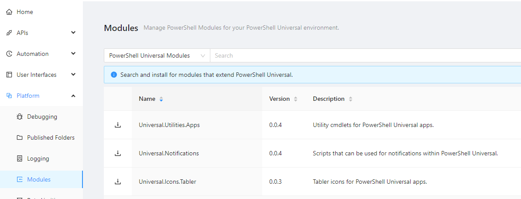Click the User Interfaces layout icon

(9, 75)
